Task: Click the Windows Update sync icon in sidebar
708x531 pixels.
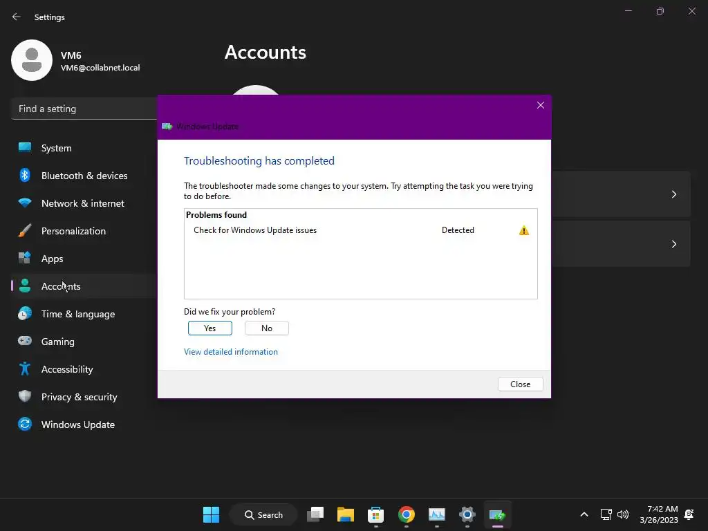Action: (25, 424)
